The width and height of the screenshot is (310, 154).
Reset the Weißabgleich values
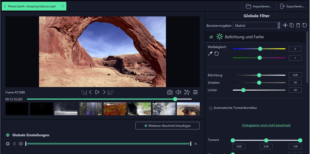[x=217, y=54]
